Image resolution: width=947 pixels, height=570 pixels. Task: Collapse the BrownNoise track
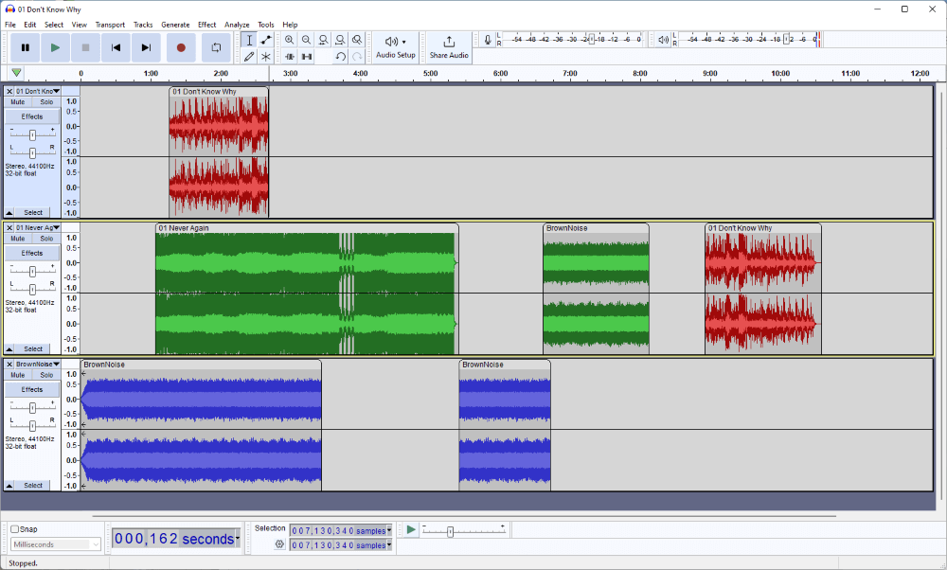pyautogui.click(x=9, y=486)
